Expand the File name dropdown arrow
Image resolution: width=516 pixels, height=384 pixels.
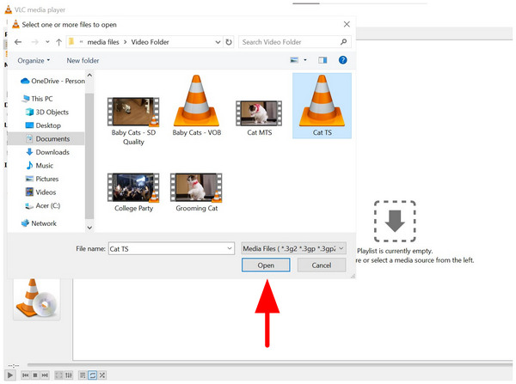coord(230,248)
